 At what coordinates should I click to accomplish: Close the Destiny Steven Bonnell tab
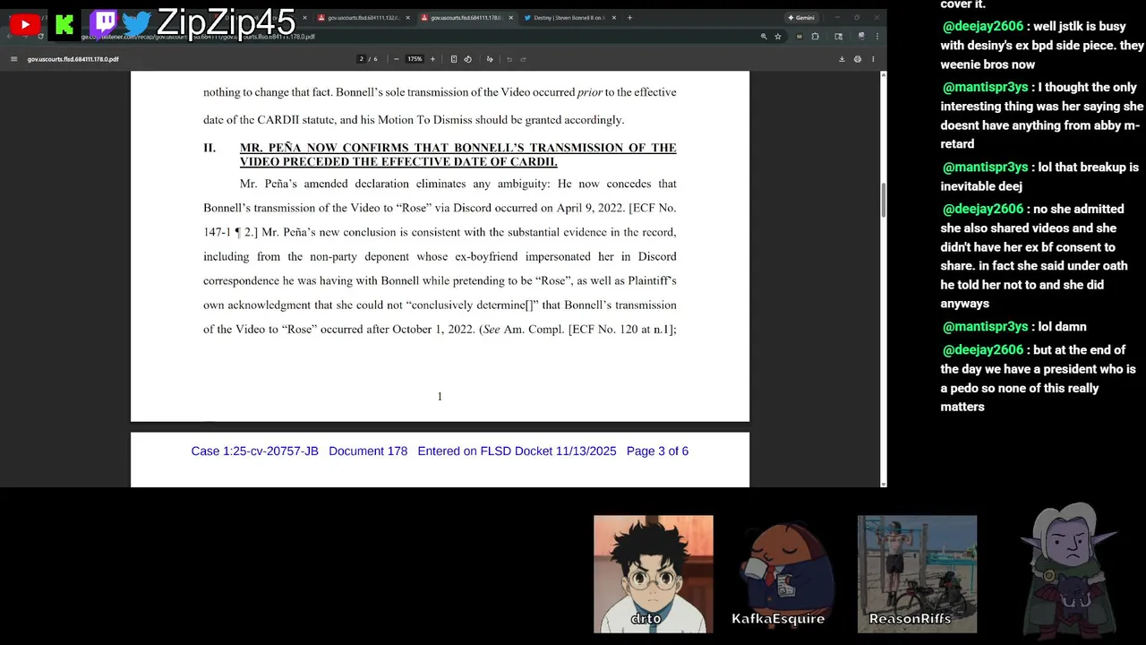[614, 18]
